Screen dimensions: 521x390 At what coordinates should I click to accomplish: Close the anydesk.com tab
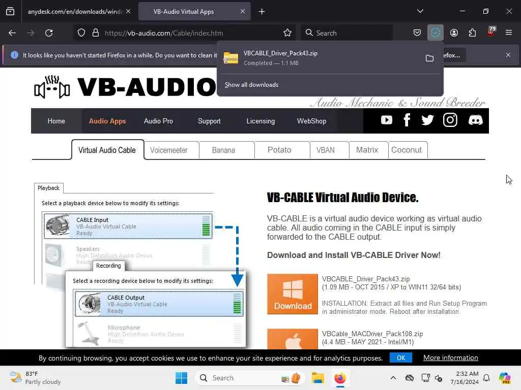tap(128, 11)
